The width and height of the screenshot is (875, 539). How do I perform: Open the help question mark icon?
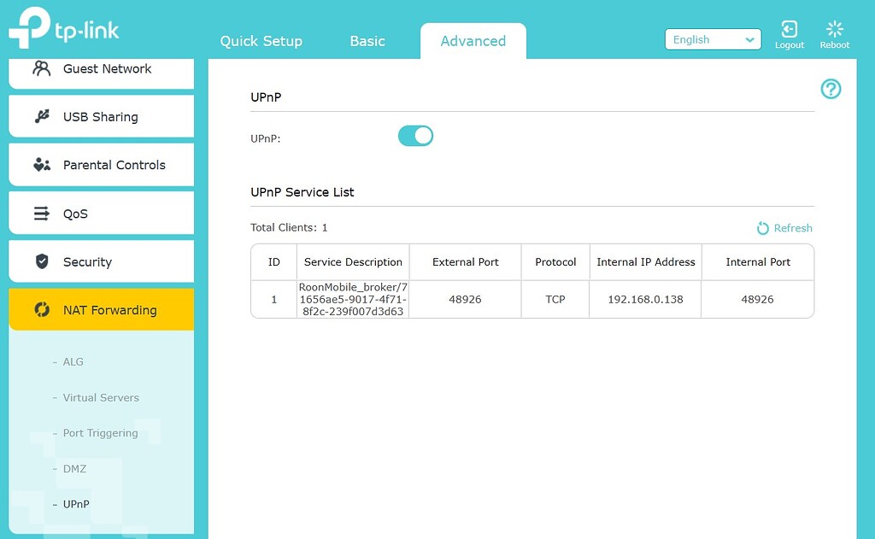click(x=831, y=89)
